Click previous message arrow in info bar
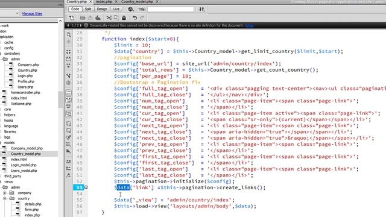The width and height of the screenshot is (386, 217). click(x=68, y=25)
